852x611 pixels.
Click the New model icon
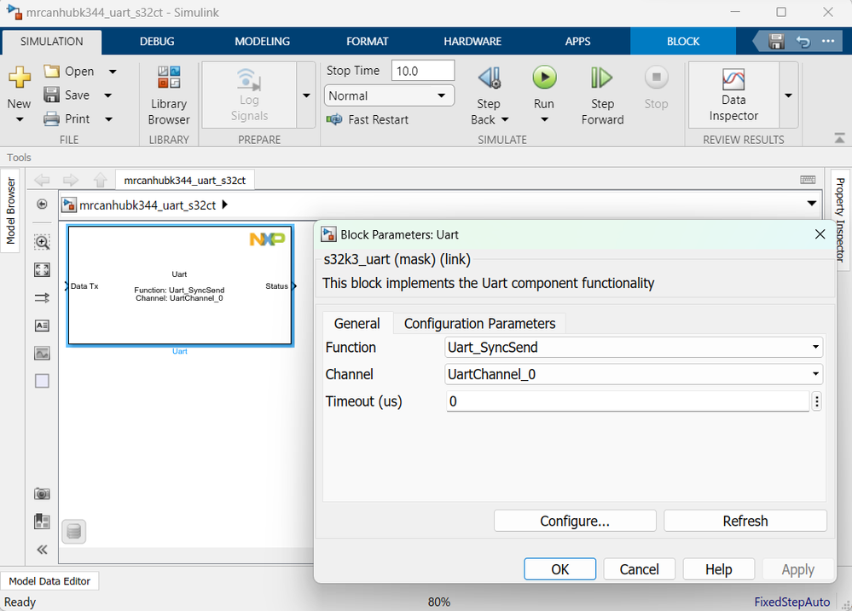point(20,78)
